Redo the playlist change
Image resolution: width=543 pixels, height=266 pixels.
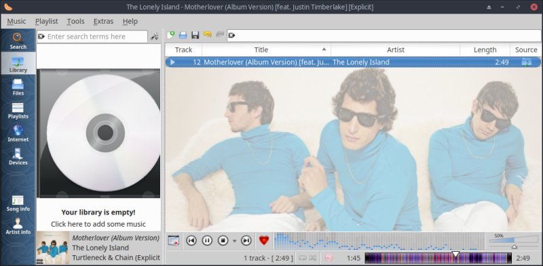220,35
